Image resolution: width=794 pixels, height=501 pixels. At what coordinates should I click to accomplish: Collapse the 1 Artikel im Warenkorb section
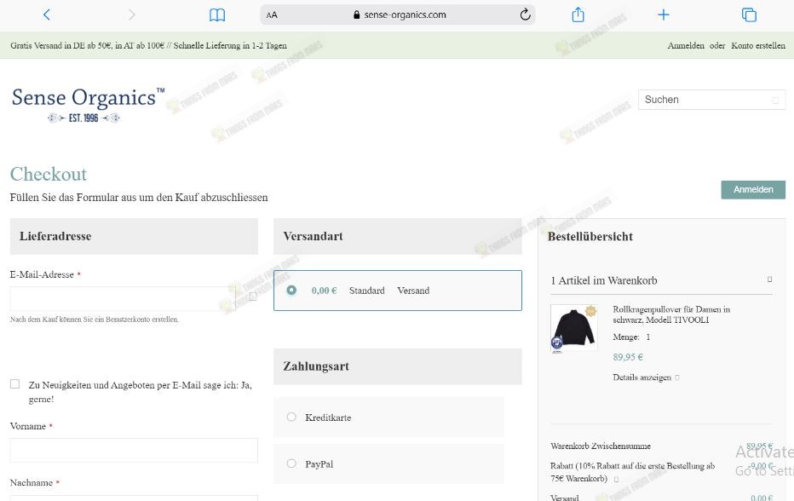click(x=769, y=279)
